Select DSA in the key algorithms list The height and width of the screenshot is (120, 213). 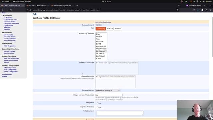point(101,34)
